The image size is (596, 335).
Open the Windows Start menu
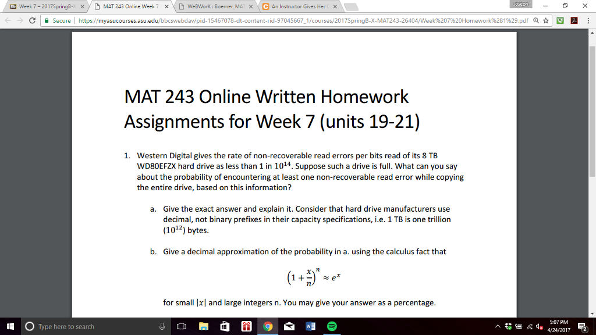coord(10,326)
